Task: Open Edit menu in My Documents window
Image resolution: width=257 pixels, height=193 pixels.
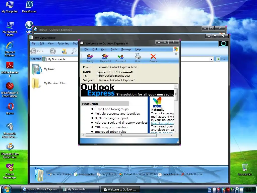Action: pos(42,43)
